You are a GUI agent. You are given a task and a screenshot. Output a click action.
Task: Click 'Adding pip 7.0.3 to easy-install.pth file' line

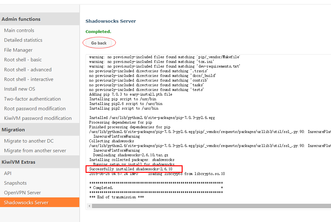131,94
